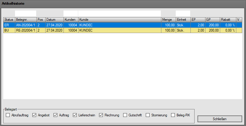This screenshot has width=246, height=126.
Task: Uncheck the Angebot checkbox
Action: 34,115
